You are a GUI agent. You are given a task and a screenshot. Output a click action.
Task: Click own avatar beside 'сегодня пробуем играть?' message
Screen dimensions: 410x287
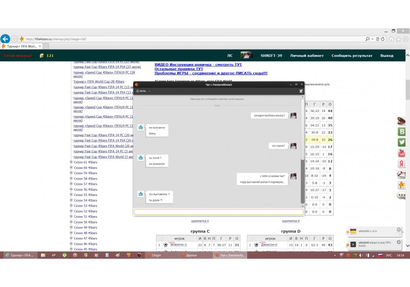(294, 116)
